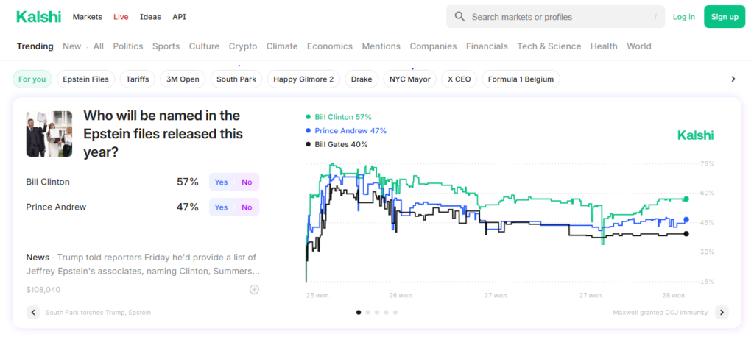Click Bill Clinton row name
This screenshot has height=337, width=754.
coord(48,182)
